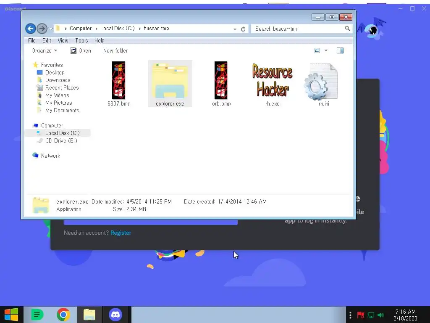Click the search magnifier icon
The image size is (430, 323).
(x=347, y=28)
